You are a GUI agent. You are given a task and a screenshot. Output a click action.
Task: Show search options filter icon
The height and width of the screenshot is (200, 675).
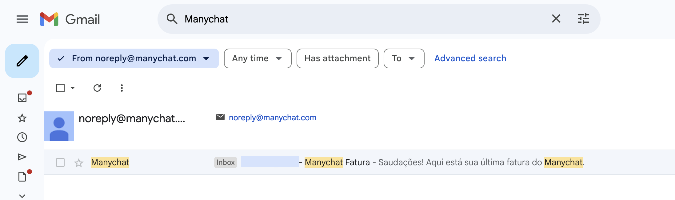[x=583, y=19]
